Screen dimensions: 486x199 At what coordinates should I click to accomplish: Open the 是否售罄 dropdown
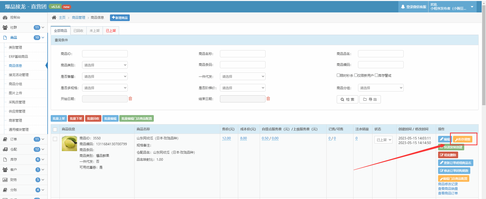click(105, 76)
